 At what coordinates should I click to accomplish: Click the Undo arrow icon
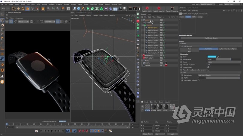click(x=3, y=9)
